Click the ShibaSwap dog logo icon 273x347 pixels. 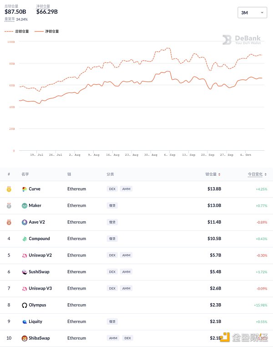point(24,338)
